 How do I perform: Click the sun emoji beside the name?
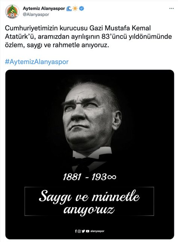coord(75,9)
